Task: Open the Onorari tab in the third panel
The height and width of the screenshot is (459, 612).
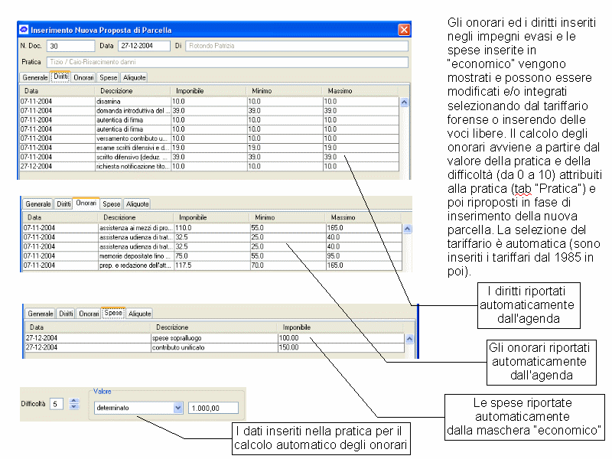Action: tap(89, 314)
